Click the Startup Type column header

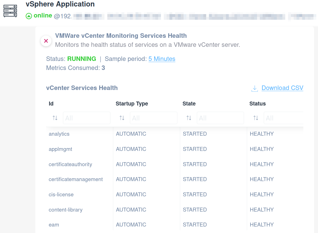click(132, 104)
